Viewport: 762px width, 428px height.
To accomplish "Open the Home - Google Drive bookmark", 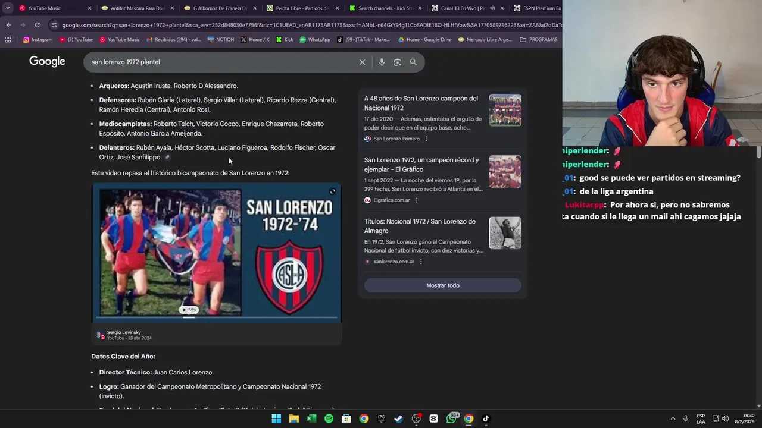I will pos(424,40).
